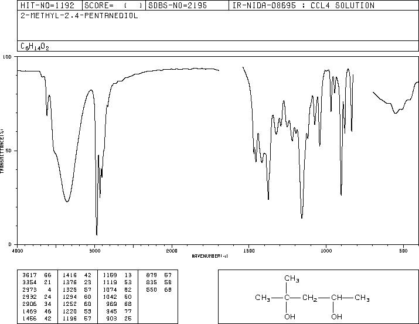Select peak table entry 1416
The height and width of the screenshot is (324, 419).
(70, 275)
